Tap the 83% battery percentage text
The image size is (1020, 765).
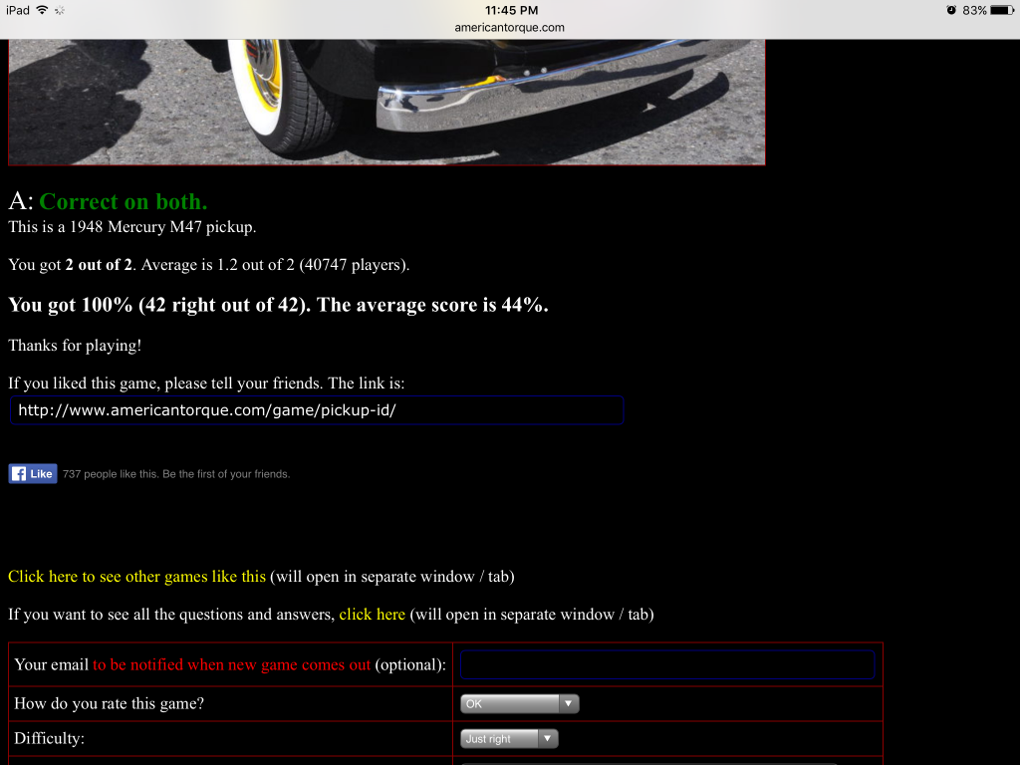pyautogui.click(x=974, y=10)
